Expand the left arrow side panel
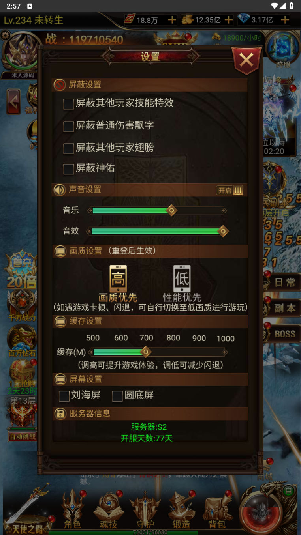The width and height of the screenshot is (301, 535). (x=13, y=101)
